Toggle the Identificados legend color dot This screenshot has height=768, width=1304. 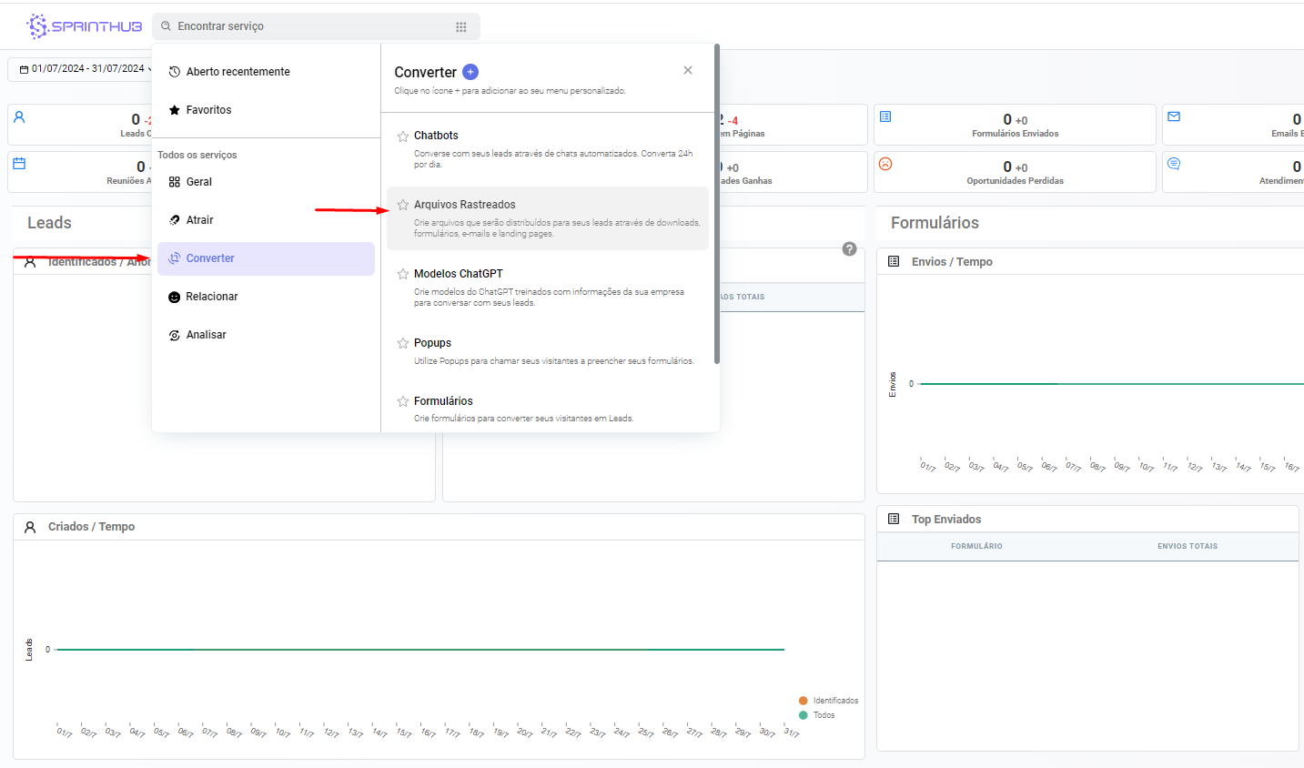(804, 701)
